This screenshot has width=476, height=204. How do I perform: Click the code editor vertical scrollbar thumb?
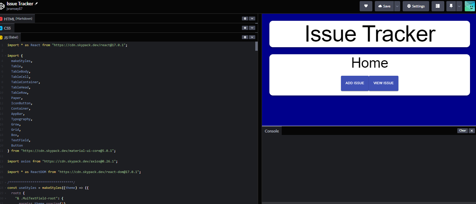pyautogui.click(x=257, y=46)
